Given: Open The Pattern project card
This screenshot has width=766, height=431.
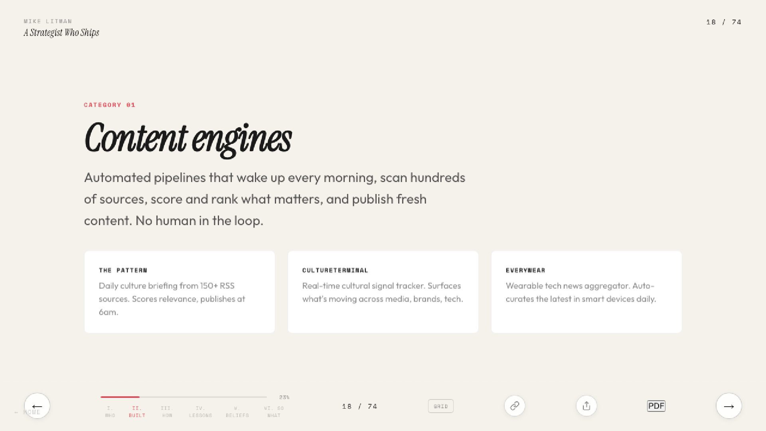Looking at the screenshot, I should pyautogui.click(x=180, y=292).
